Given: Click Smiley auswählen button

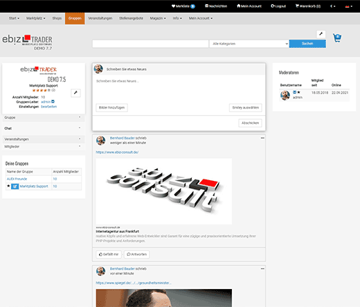Looking at the screenshot, I should click(245, 107).
